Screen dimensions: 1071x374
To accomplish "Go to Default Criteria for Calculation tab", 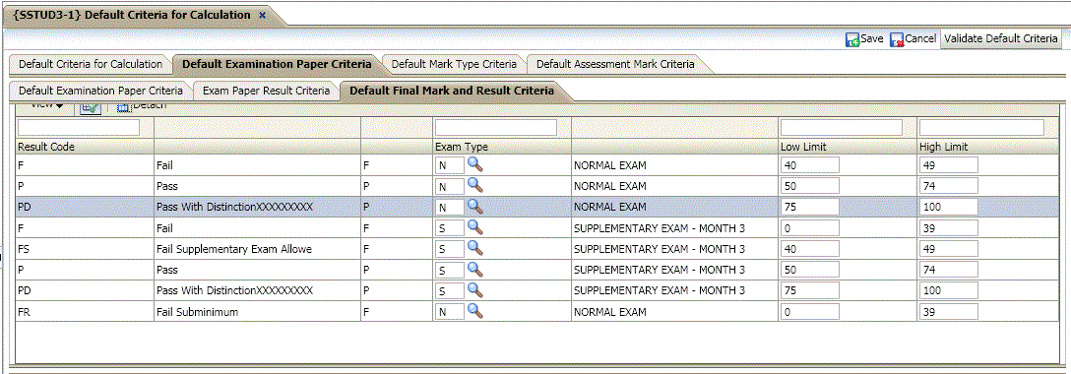I will [x=91, y=63].
